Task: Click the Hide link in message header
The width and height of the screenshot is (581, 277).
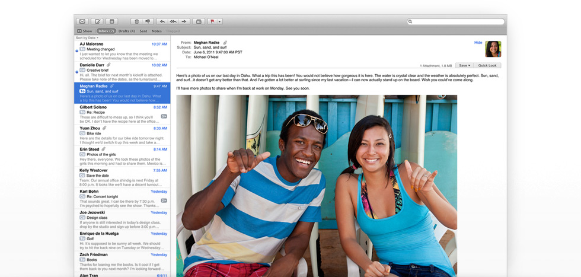Action: click(x=478, y=43)
